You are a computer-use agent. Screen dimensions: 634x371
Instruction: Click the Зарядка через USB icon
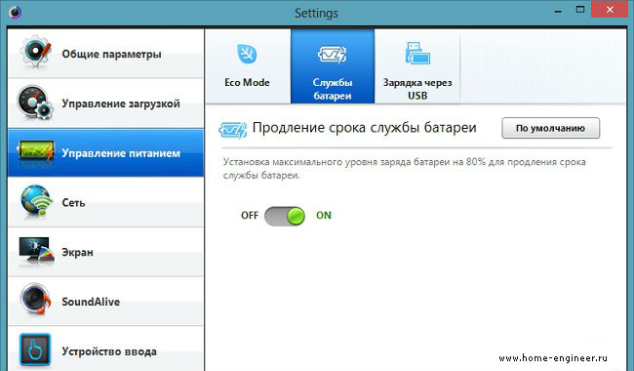pyautogui.click(x=417, y=54)
